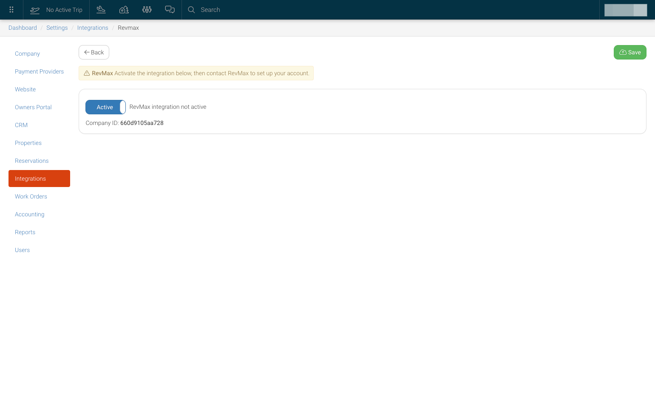Open Reports settings in sidebar
The height and width of the screenshot is (397, 655).
(39, 232)
